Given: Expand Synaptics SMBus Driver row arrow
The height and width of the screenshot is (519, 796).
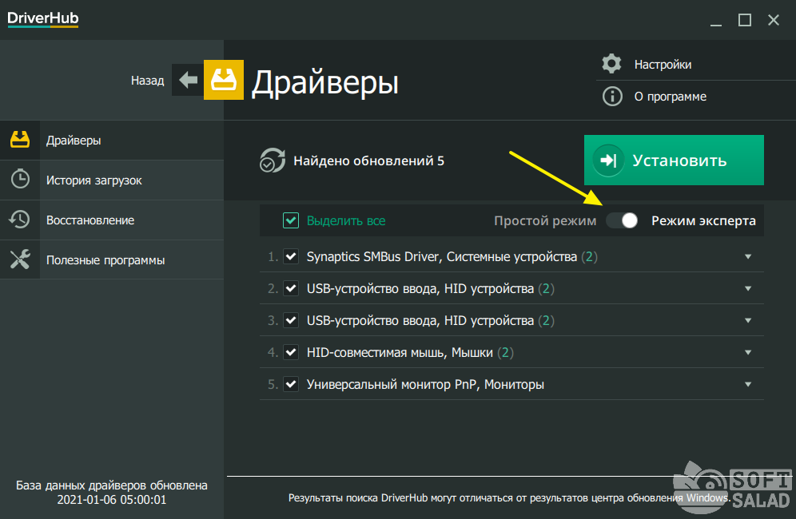Looking at the screenshot, I should point(748,257).
